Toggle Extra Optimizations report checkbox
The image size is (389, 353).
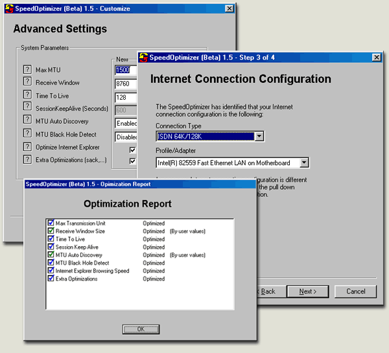(x=51, y=278)
